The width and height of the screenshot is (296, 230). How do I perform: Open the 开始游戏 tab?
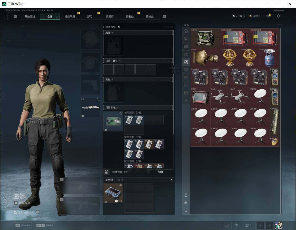[x=30, y=16]
